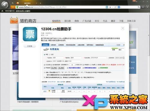Reload the page with refresh icon

[115, 7]
